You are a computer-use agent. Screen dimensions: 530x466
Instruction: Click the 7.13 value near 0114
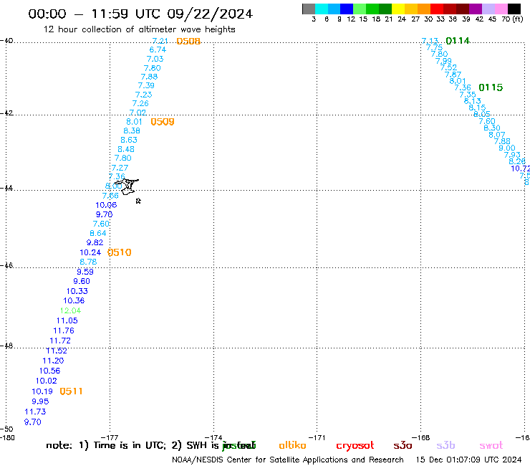pyautogui.click(x=430, y=41)
